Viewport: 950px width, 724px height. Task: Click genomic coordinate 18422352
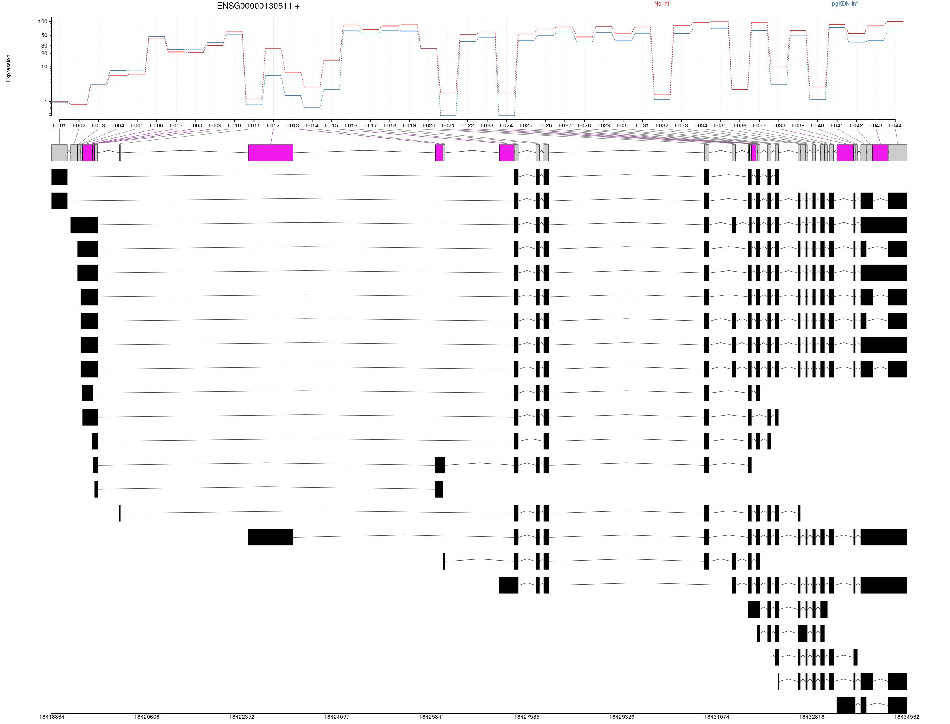click(x=242, y=717)
